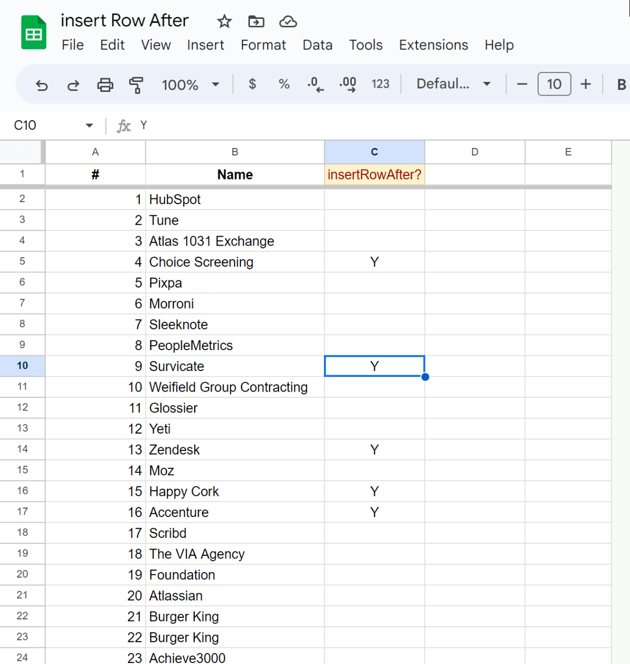Click the Survicate cell
Image resolution: width=630 pixels, height=664 pixels.
pos(235,366)
